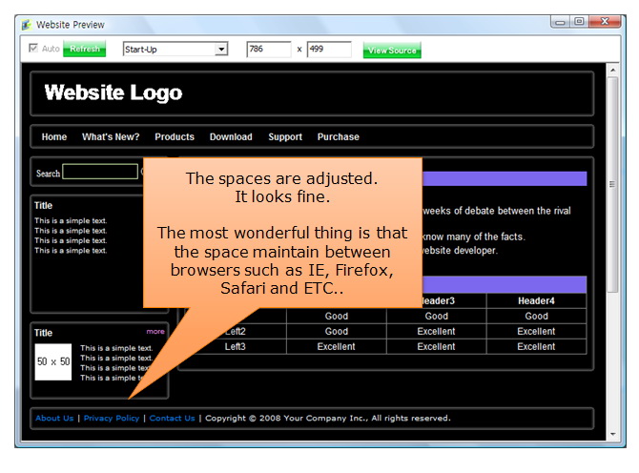Click the 'more' link beside Title
Viewport: 639px width, 473px height.
tap(155, 332)
